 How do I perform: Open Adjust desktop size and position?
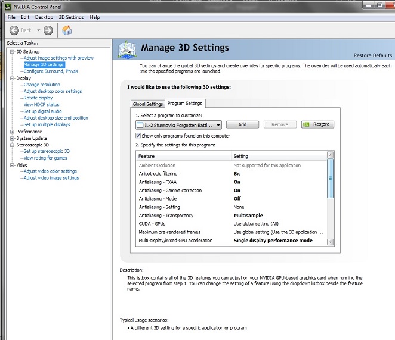pos(55,118)
